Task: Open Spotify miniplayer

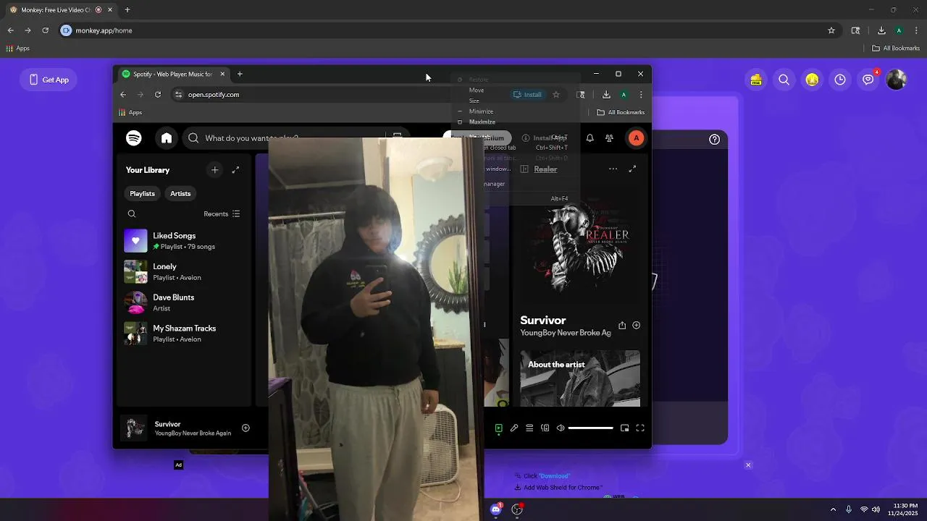Action: (625, 428)
